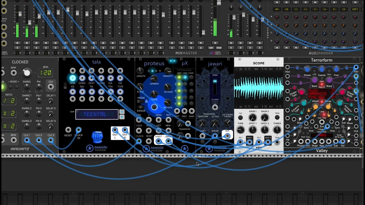
Task: Click the TIME knob on Scope
Action: 240,130
